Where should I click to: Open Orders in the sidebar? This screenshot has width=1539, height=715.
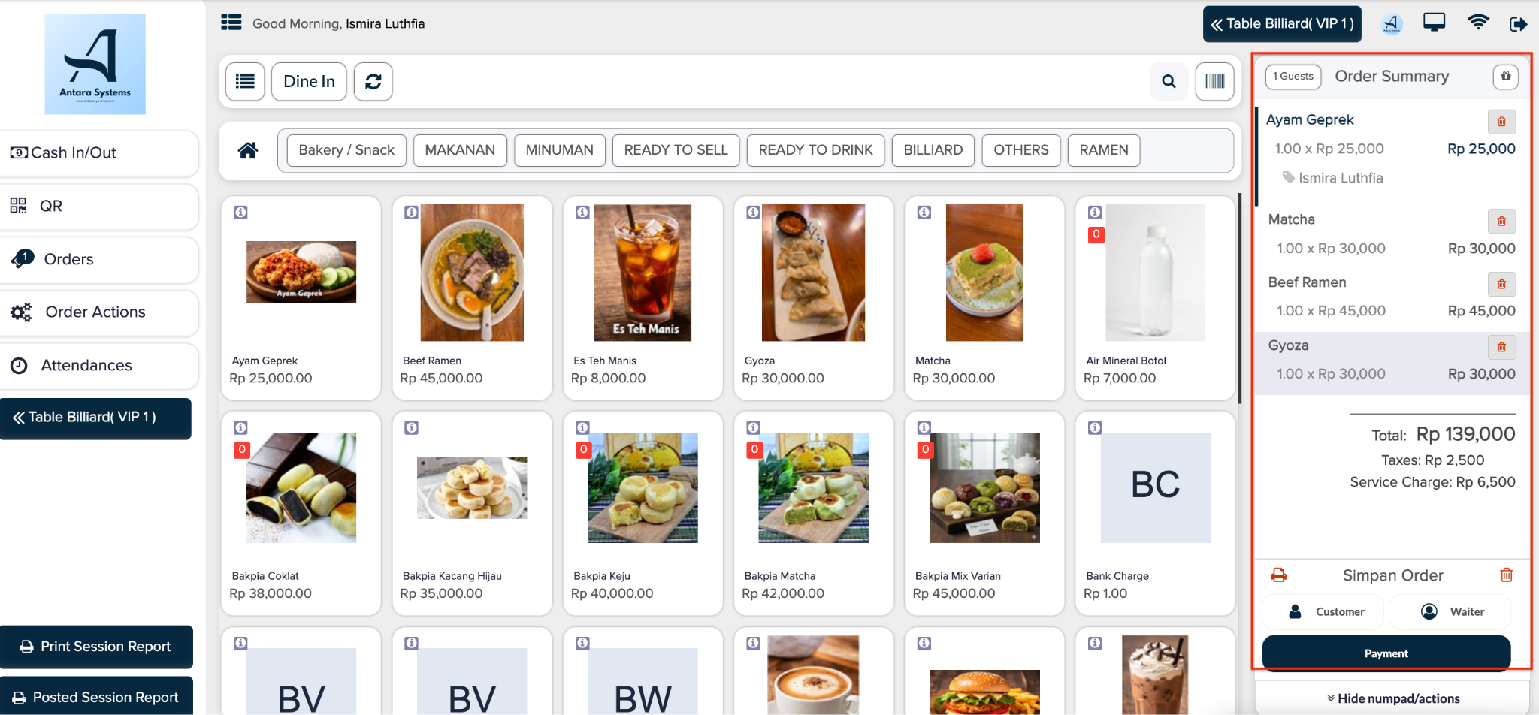coord(98,260)
